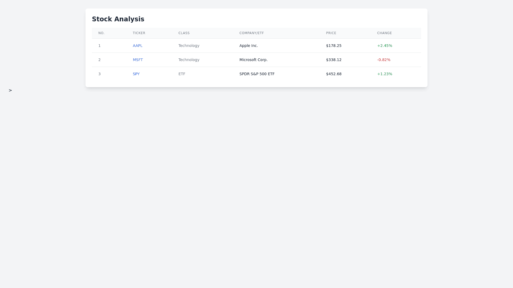
Task: Sort by the PRICE column header
Action: click(331, 33)
